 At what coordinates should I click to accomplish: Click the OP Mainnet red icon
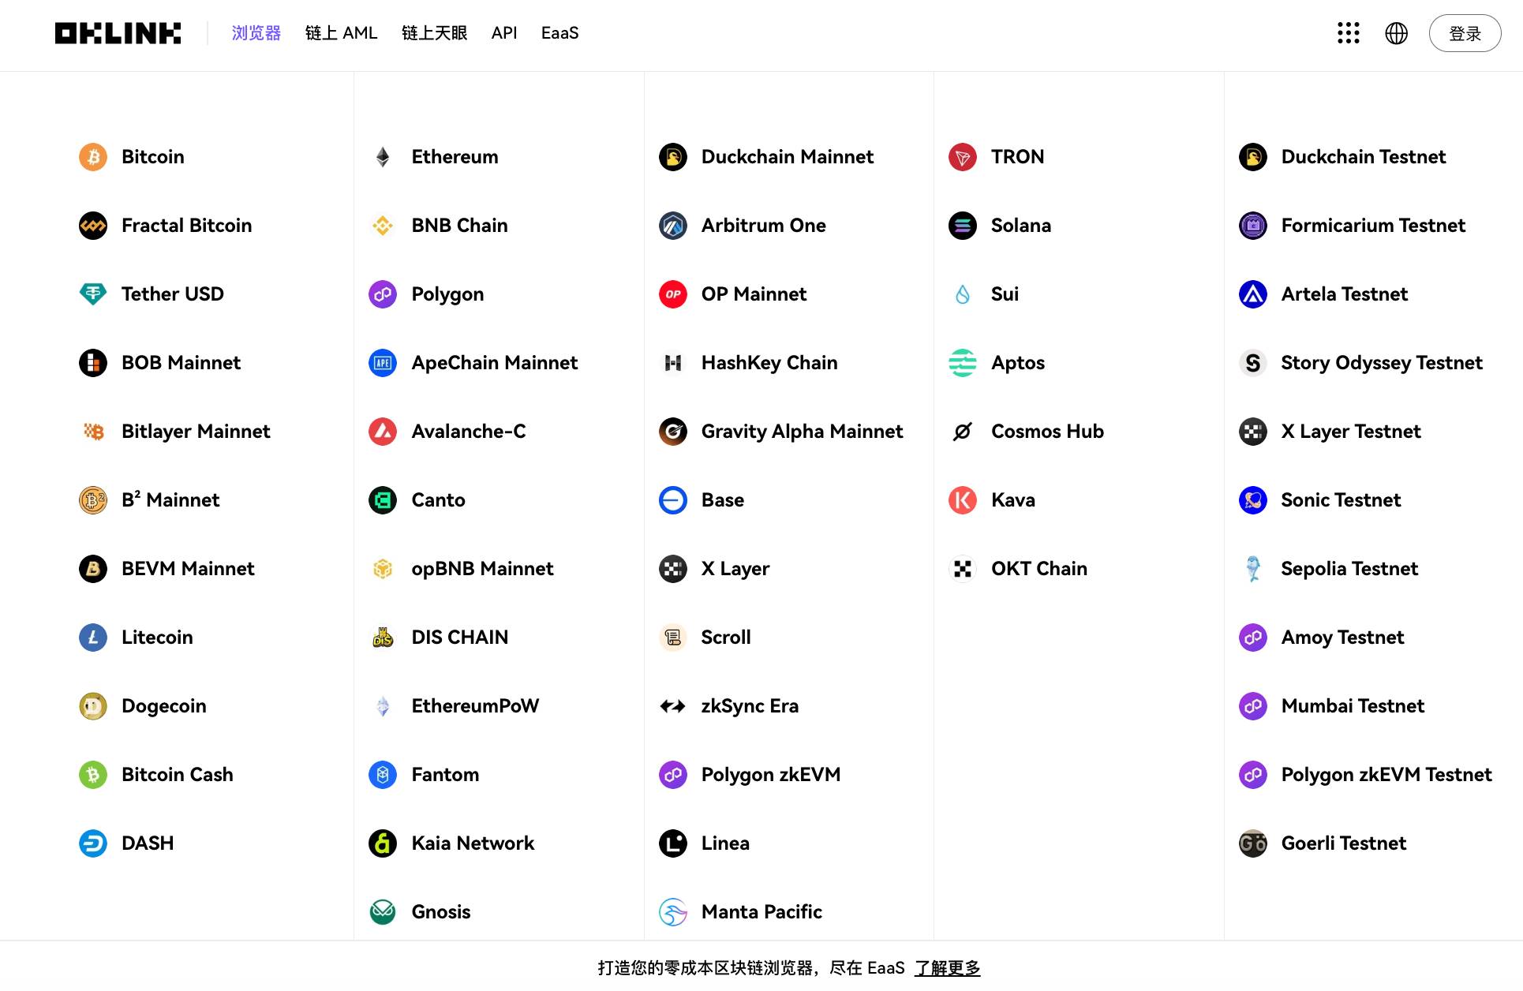(x=673, y=294)
